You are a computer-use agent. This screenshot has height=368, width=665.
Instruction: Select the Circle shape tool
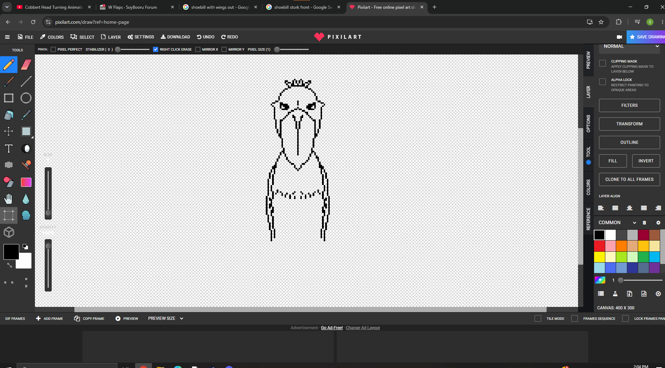tap(26, 98)
